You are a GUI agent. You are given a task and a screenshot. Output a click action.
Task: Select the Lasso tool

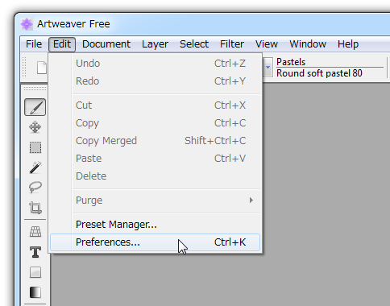pyautogui.click(x=35, y=188)
